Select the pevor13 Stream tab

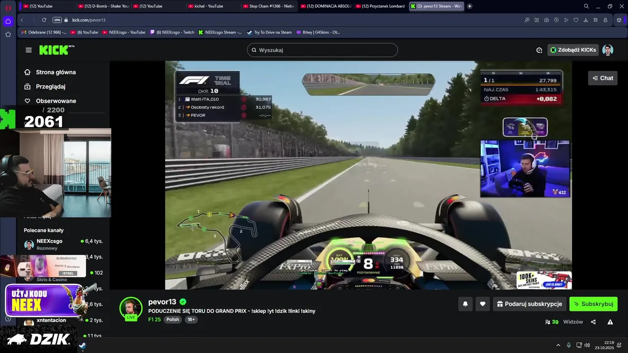click(x=436, y=6)
